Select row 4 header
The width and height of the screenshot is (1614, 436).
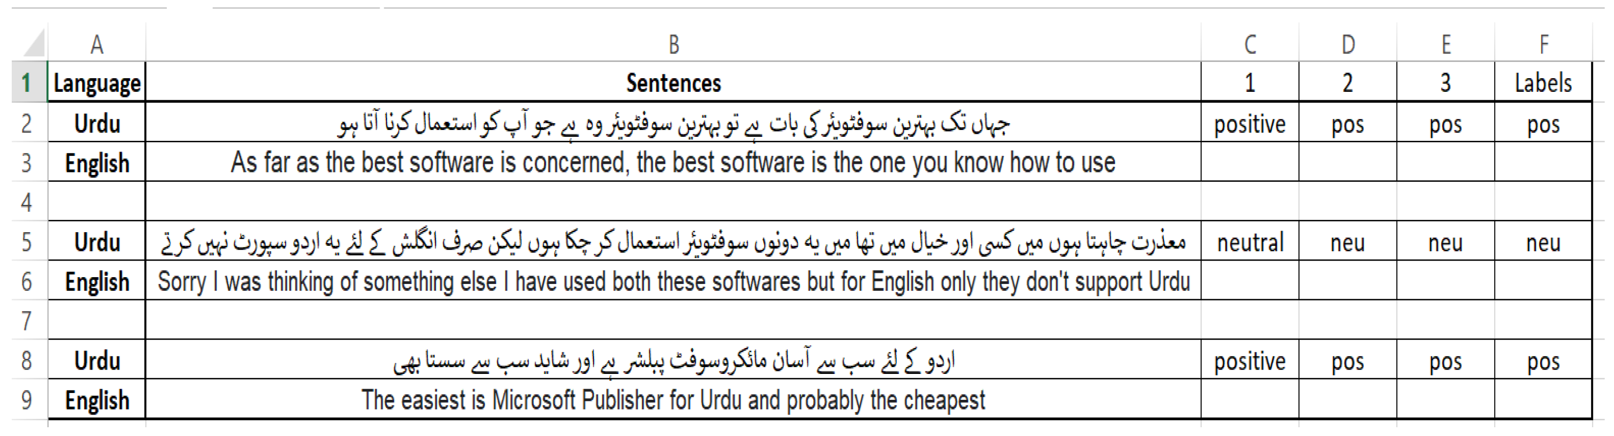click(27, 201)
